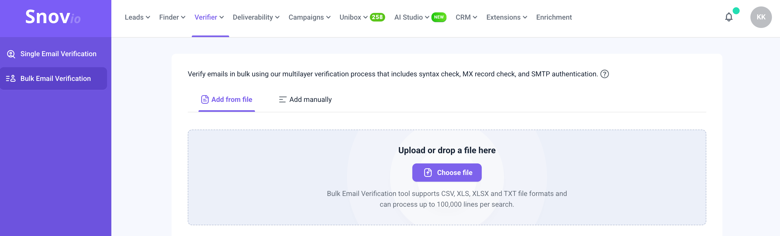Open the Campaigns menu

coord(309,17)
